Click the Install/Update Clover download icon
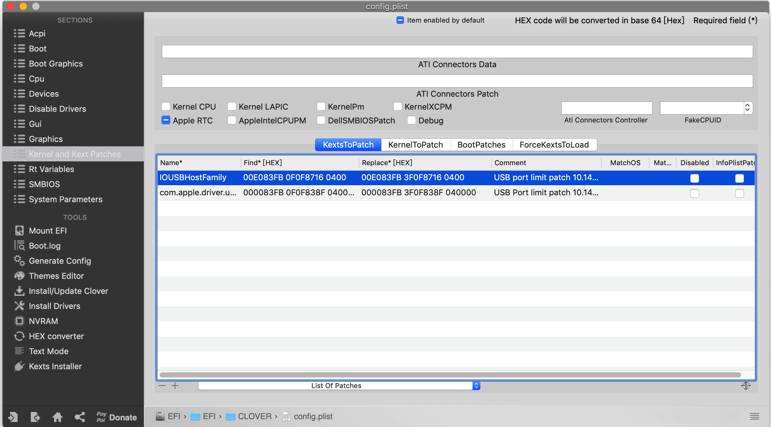The height and width of the screenshot is (427, 771). pyautogui.click(x=19, y=291)
